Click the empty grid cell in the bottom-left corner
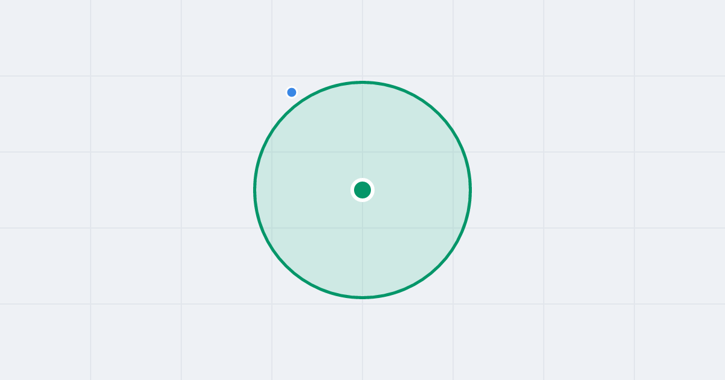The image size is (725, 380). point(45,342)
